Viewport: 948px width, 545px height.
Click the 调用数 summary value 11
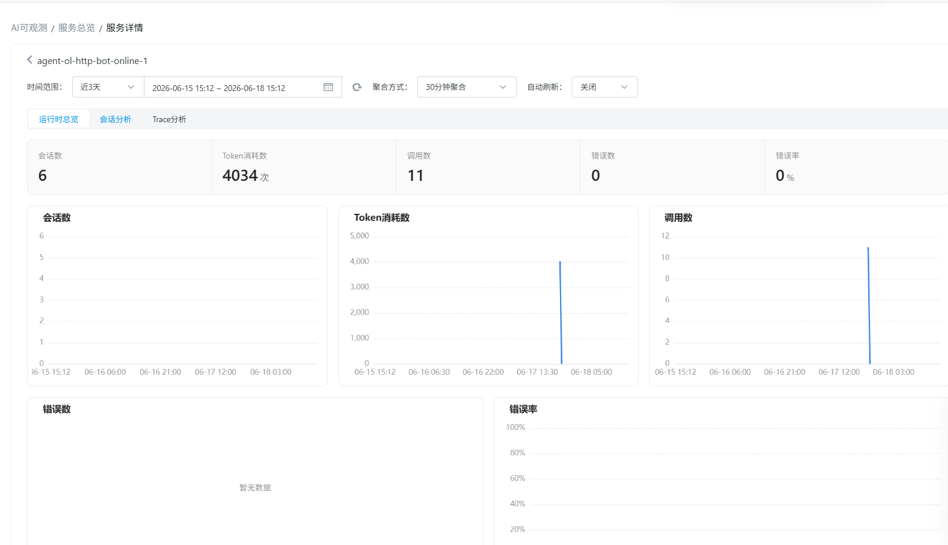(416, 176)
